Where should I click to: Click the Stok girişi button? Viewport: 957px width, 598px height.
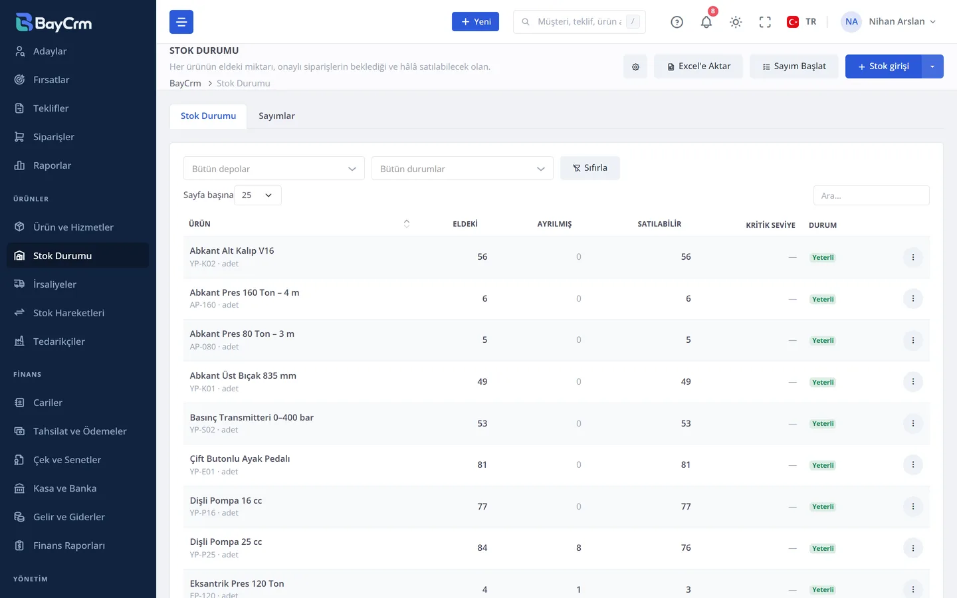click(883, 66)
